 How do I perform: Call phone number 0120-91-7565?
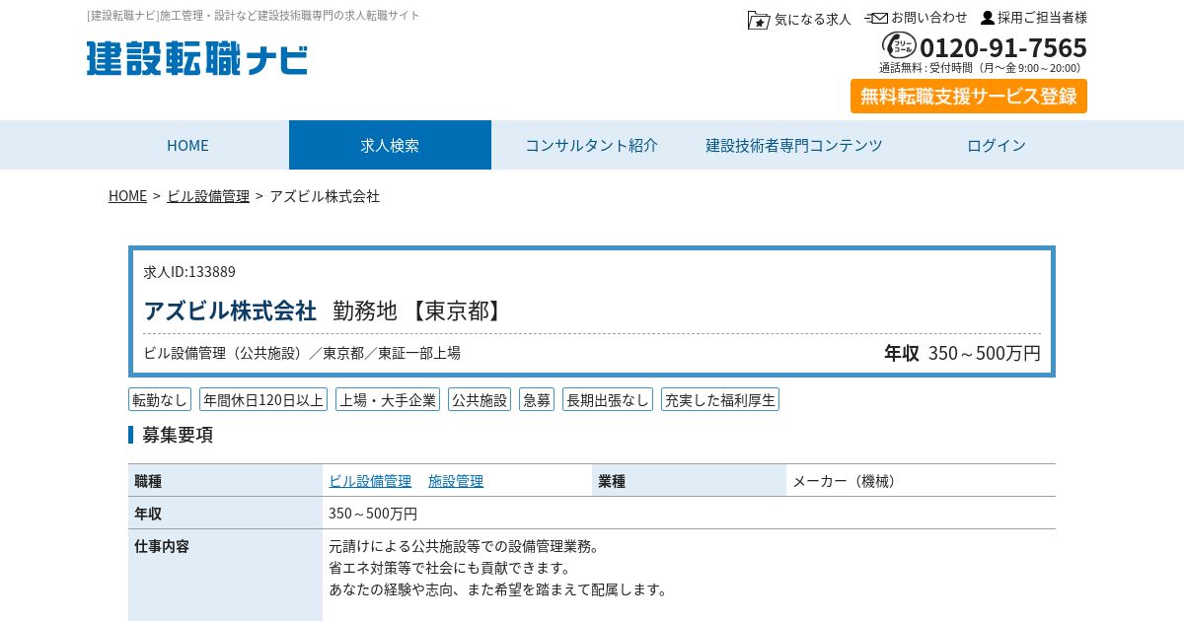[1003, 47]
